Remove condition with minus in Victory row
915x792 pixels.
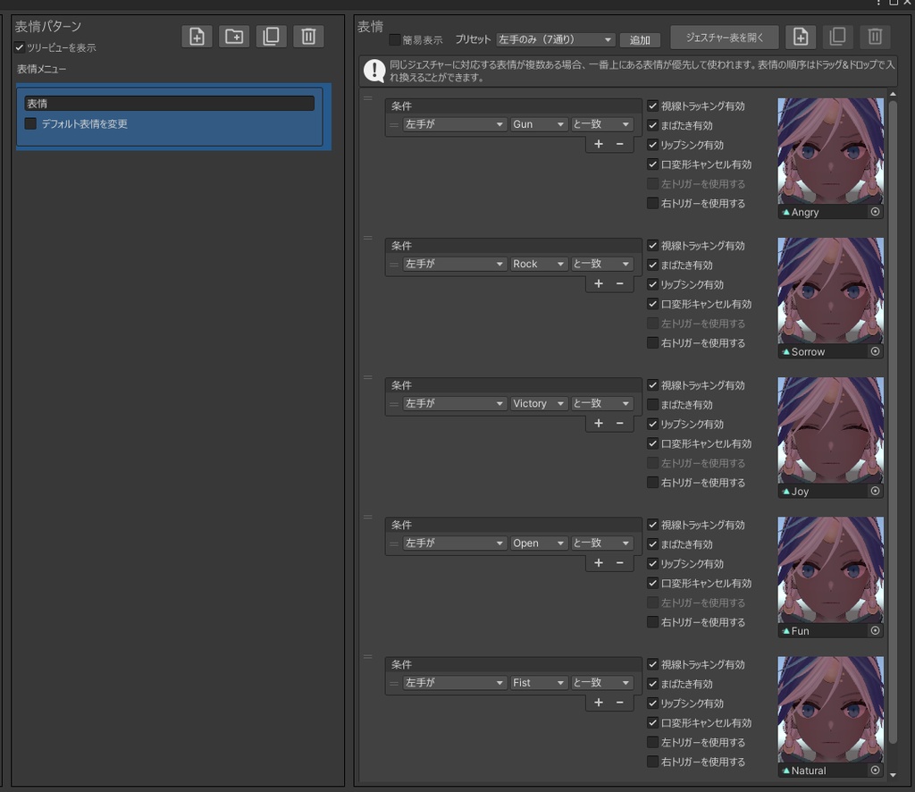[x=620, y=423]
